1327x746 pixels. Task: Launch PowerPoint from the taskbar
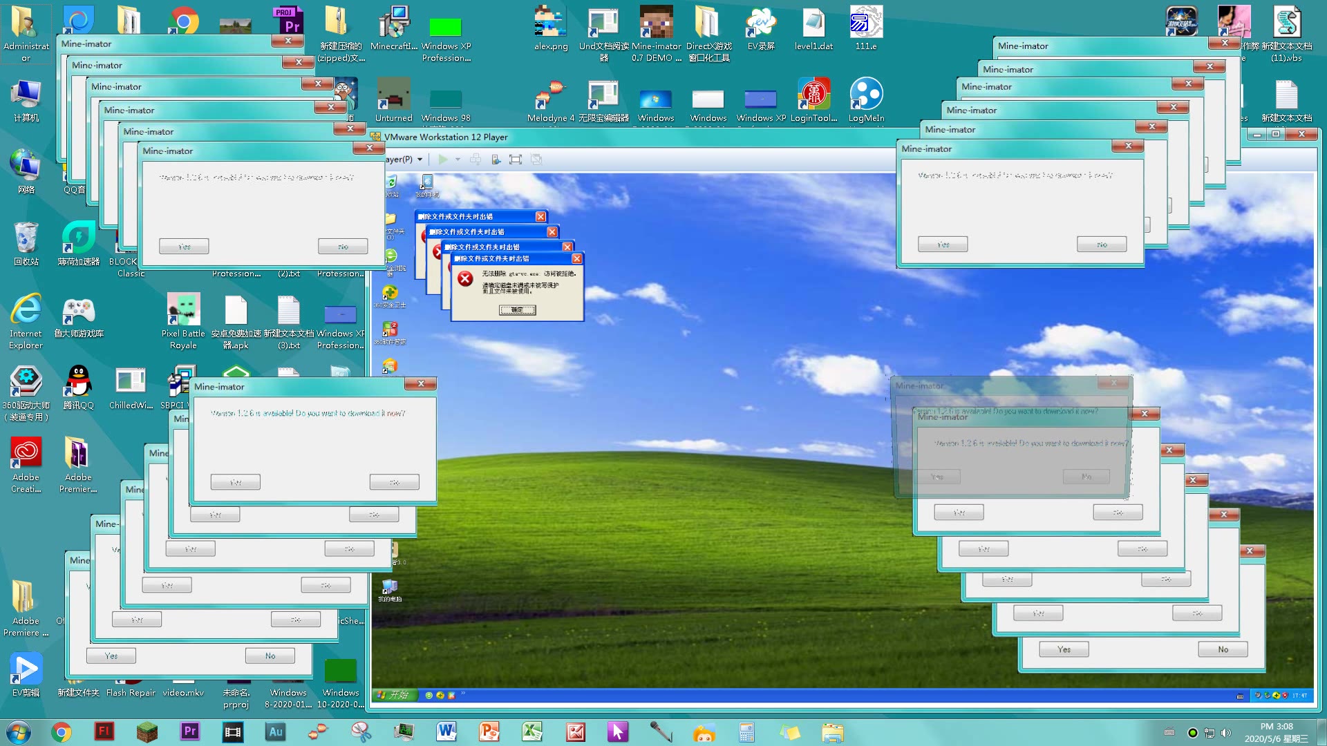click(x=489, y=731)
